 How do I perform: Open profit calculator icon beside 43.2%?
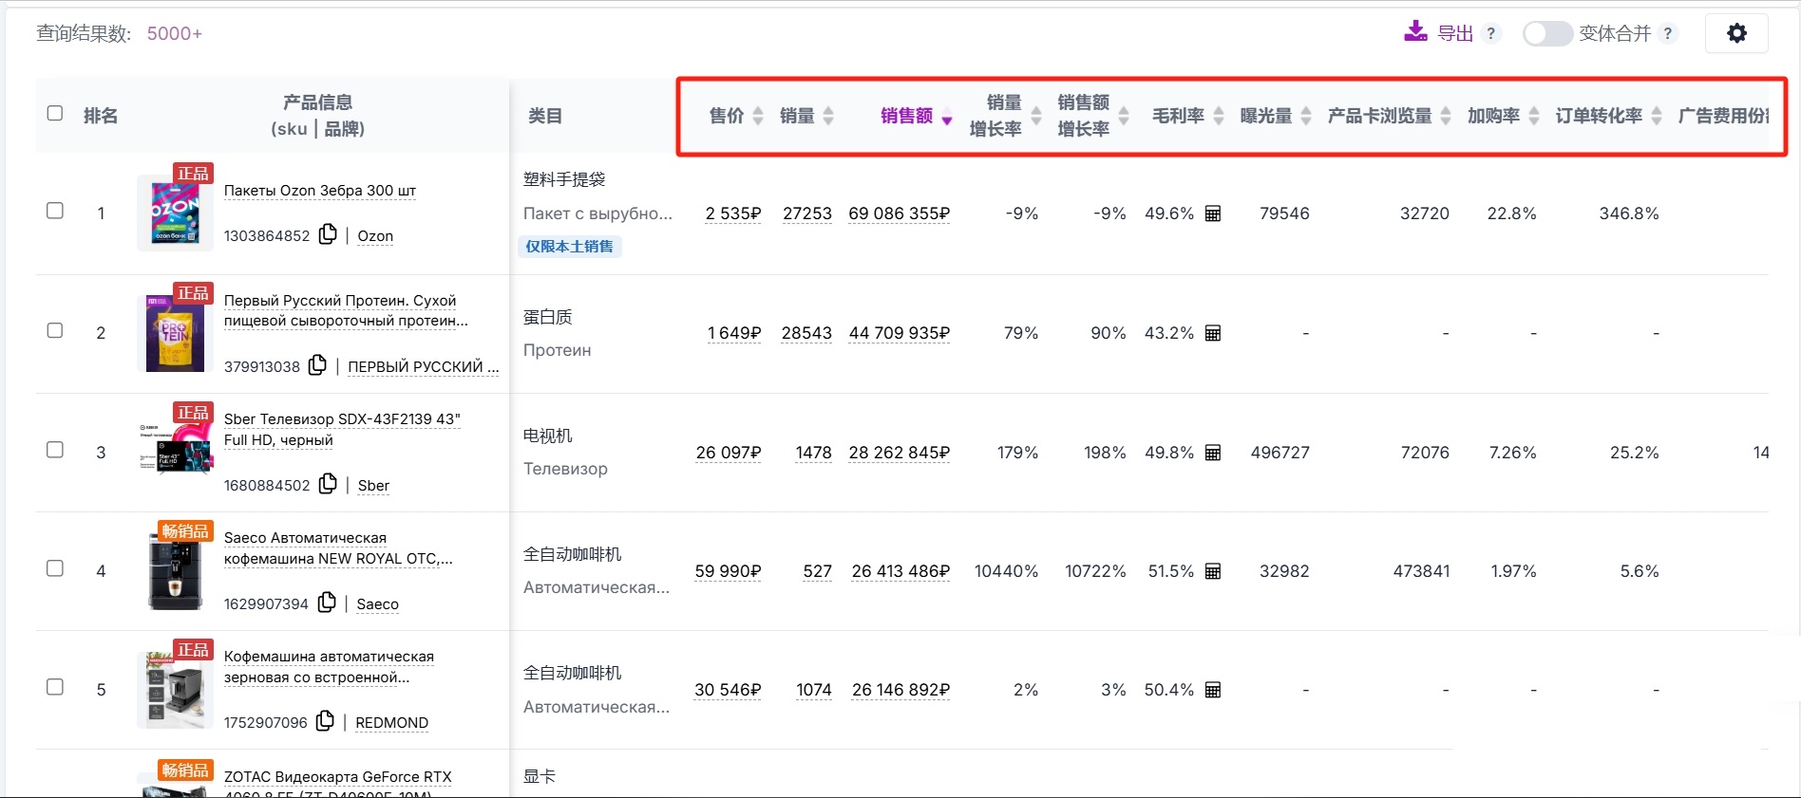(x=1213, y=333)
